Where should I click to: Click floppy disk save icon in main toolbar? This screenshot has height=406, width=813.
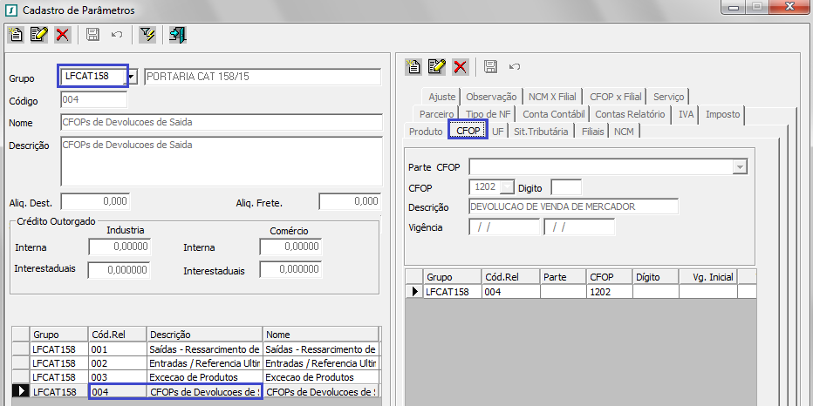92,35
